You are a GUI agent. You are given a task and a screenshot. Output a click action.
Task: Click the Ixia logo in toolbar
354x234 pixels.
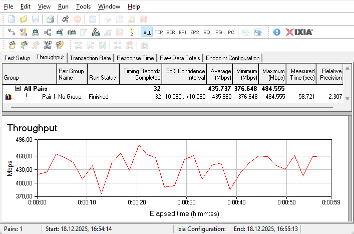point(299,32)
